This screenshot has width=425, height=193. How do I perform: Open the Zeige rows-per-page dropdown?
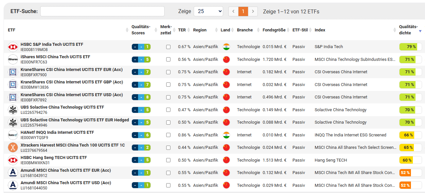(208, 11)
